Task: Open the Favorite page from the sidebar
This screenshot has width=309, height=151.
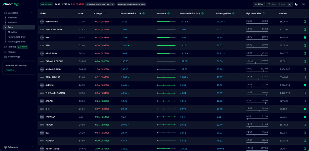Action: [x=12, y=52]
